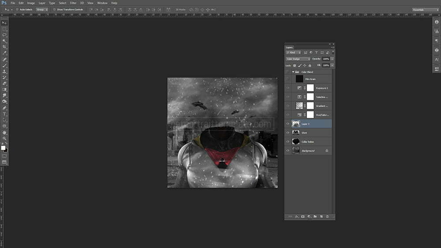The image size is (441, 248).
Task: Toggle visibility of the Shirt layer
Action: (288, 133)
